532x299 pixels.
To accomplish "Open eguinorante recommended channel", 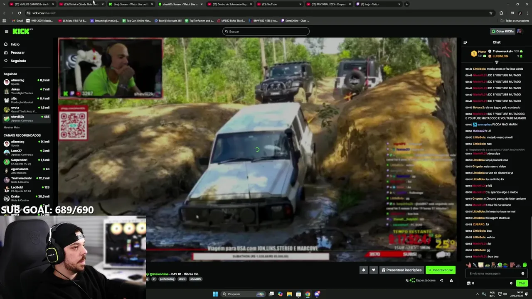I will [27, 171].
